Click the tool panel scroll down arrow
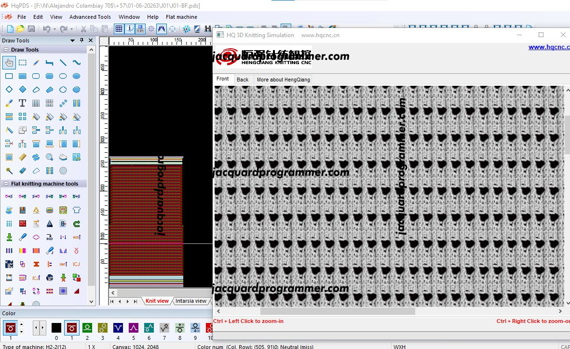The width and height of the screenshot is (570, 349). pos(91,301)
